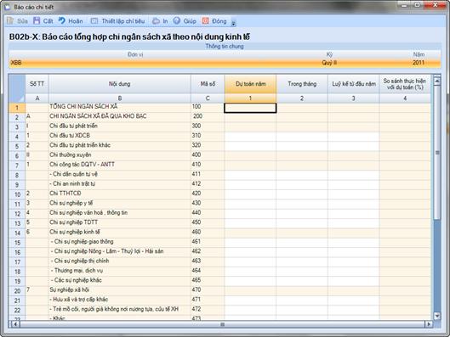This screenshot has width=450, height=337.
Task: Click Chi công tác DQTV - ANTT row
Action: pos(82,165)
